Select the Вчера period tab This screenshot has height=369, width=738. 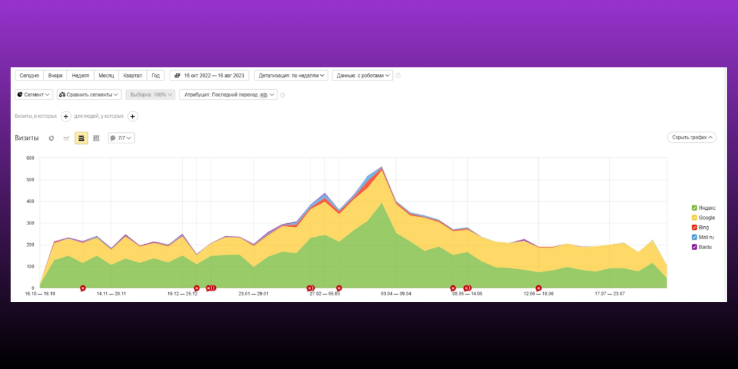coord(55,76)
